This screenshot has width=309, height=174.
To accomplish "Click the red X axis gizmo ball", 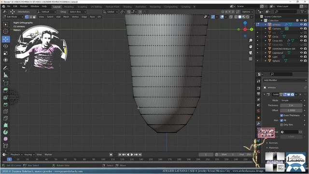I will (x=245, y=29).
